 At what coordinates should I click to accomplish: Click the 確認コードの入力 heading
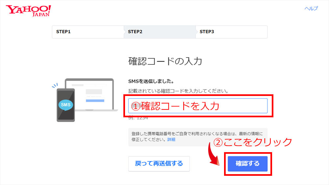(165, 61)
